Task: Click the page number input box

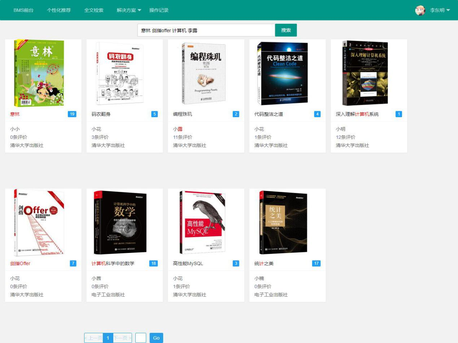Action: [x=141, y=338]
